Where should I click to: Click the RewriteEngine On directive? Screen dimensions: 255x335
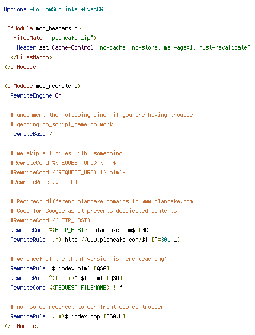click(x=36, y=95)
